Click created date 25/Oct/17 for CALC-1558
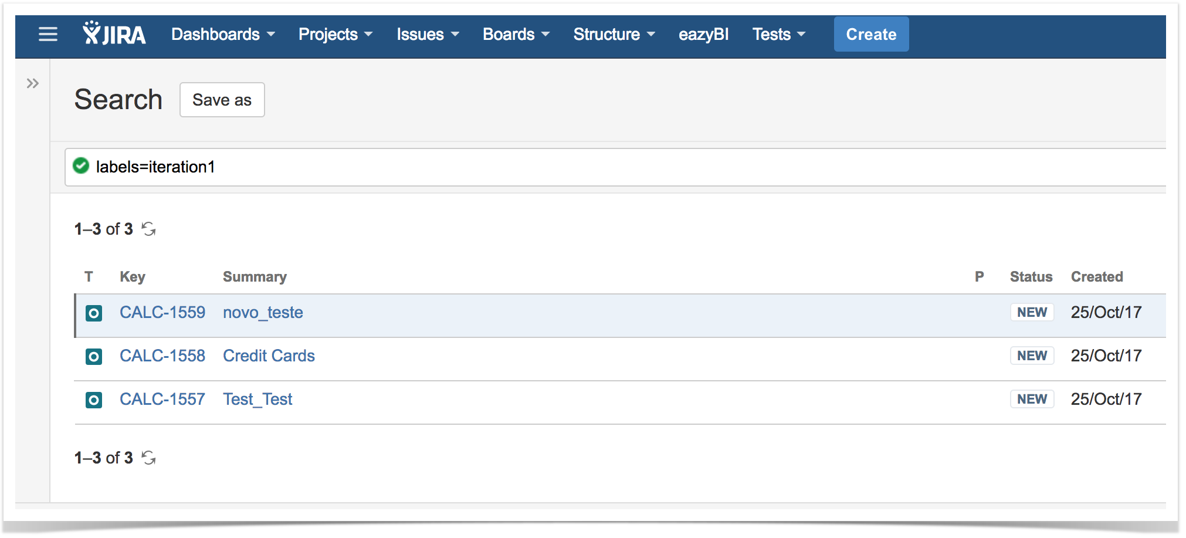The width and height of the screenshot is (1186, 538). tap(1106, 356)
